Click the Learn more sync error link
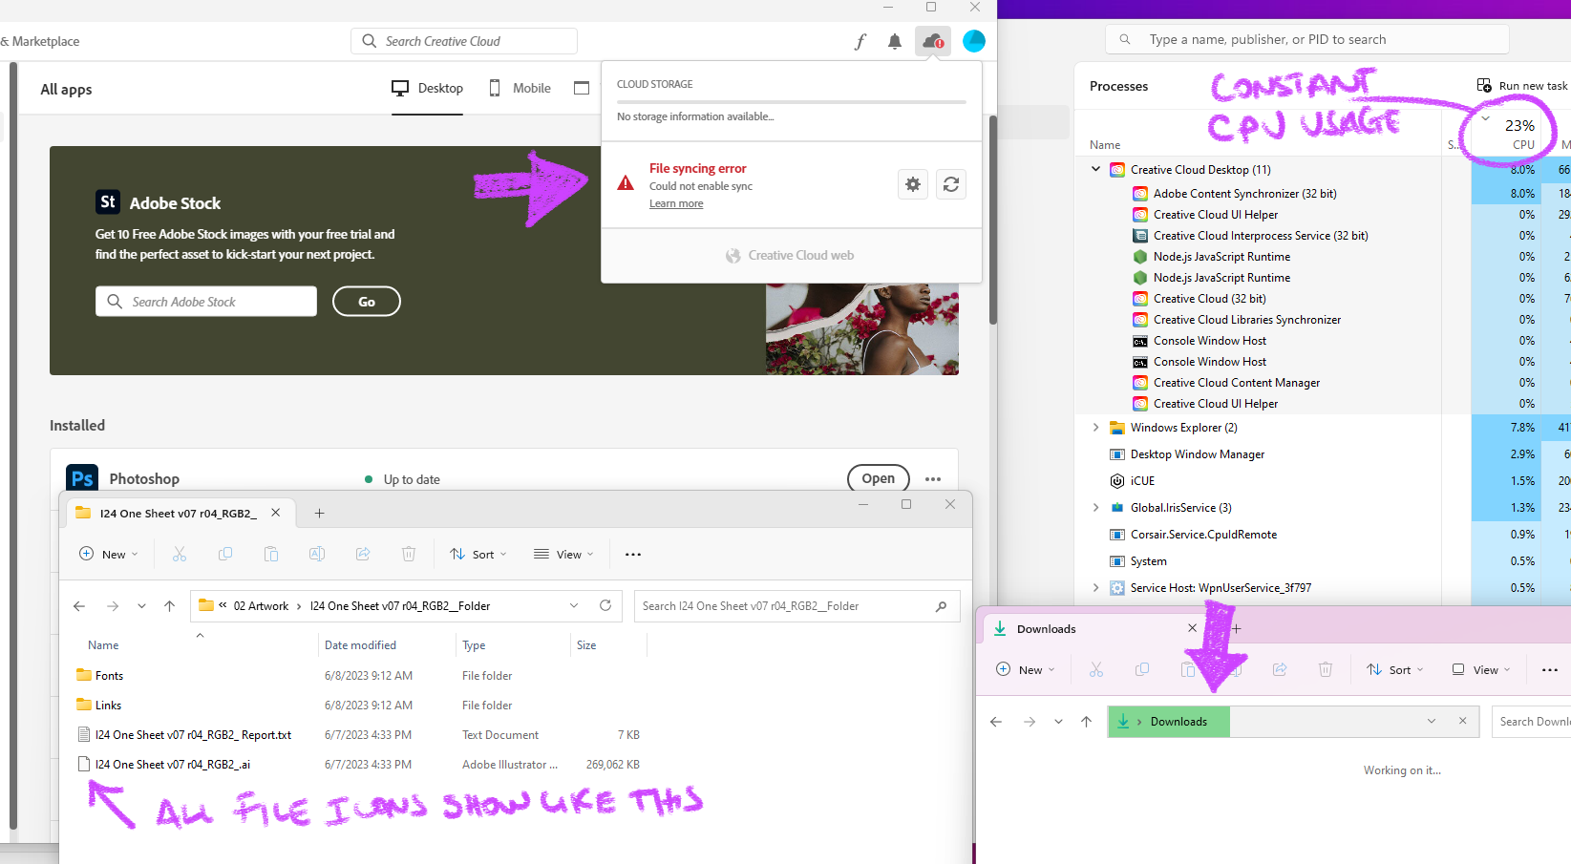The height and width of the screenshot is (864, 1571). point(676,203)
